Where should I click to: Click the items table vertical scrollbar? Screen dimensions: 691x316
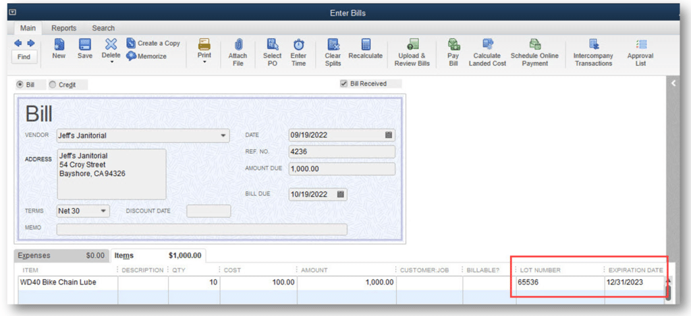tap(668, 291)
